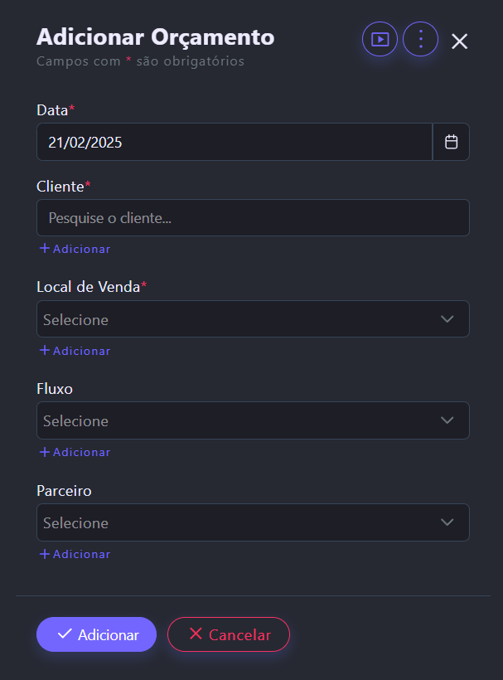Expand the Local de Venda dropdown

[x=240, y=319]
